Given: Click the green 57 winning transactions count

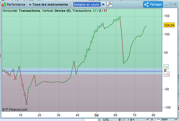Looking at the screenshot, I should click(94, 11).
